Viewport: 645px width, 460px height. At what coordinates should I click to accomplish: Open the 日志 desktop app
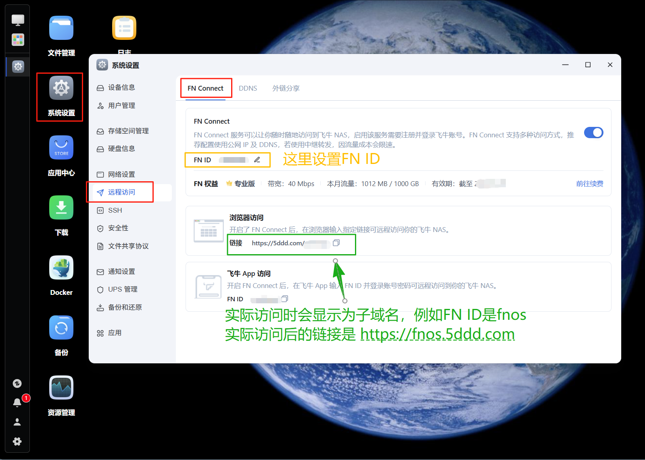pos(124,35)
